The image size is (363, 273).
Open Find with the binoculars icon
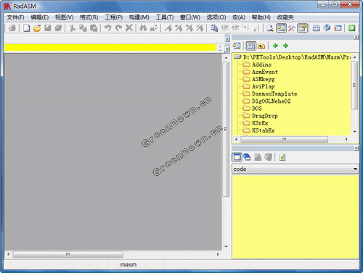tap(143, 28)
